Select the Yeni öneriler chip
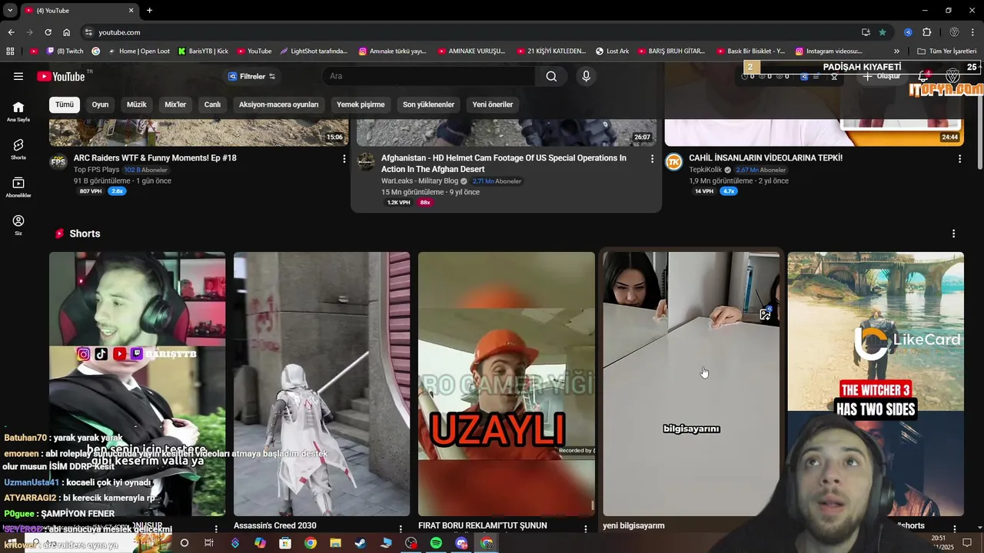This screenshot has width=984, height=553. pyautogui.click(x=493, y=104)
